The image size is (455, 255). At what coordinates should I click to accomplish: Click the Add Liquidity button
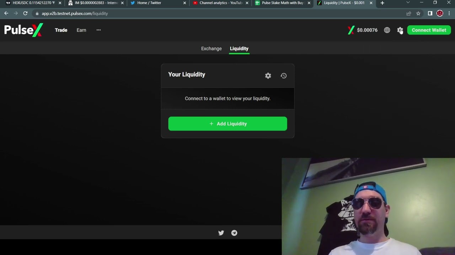tap(227, 124)
